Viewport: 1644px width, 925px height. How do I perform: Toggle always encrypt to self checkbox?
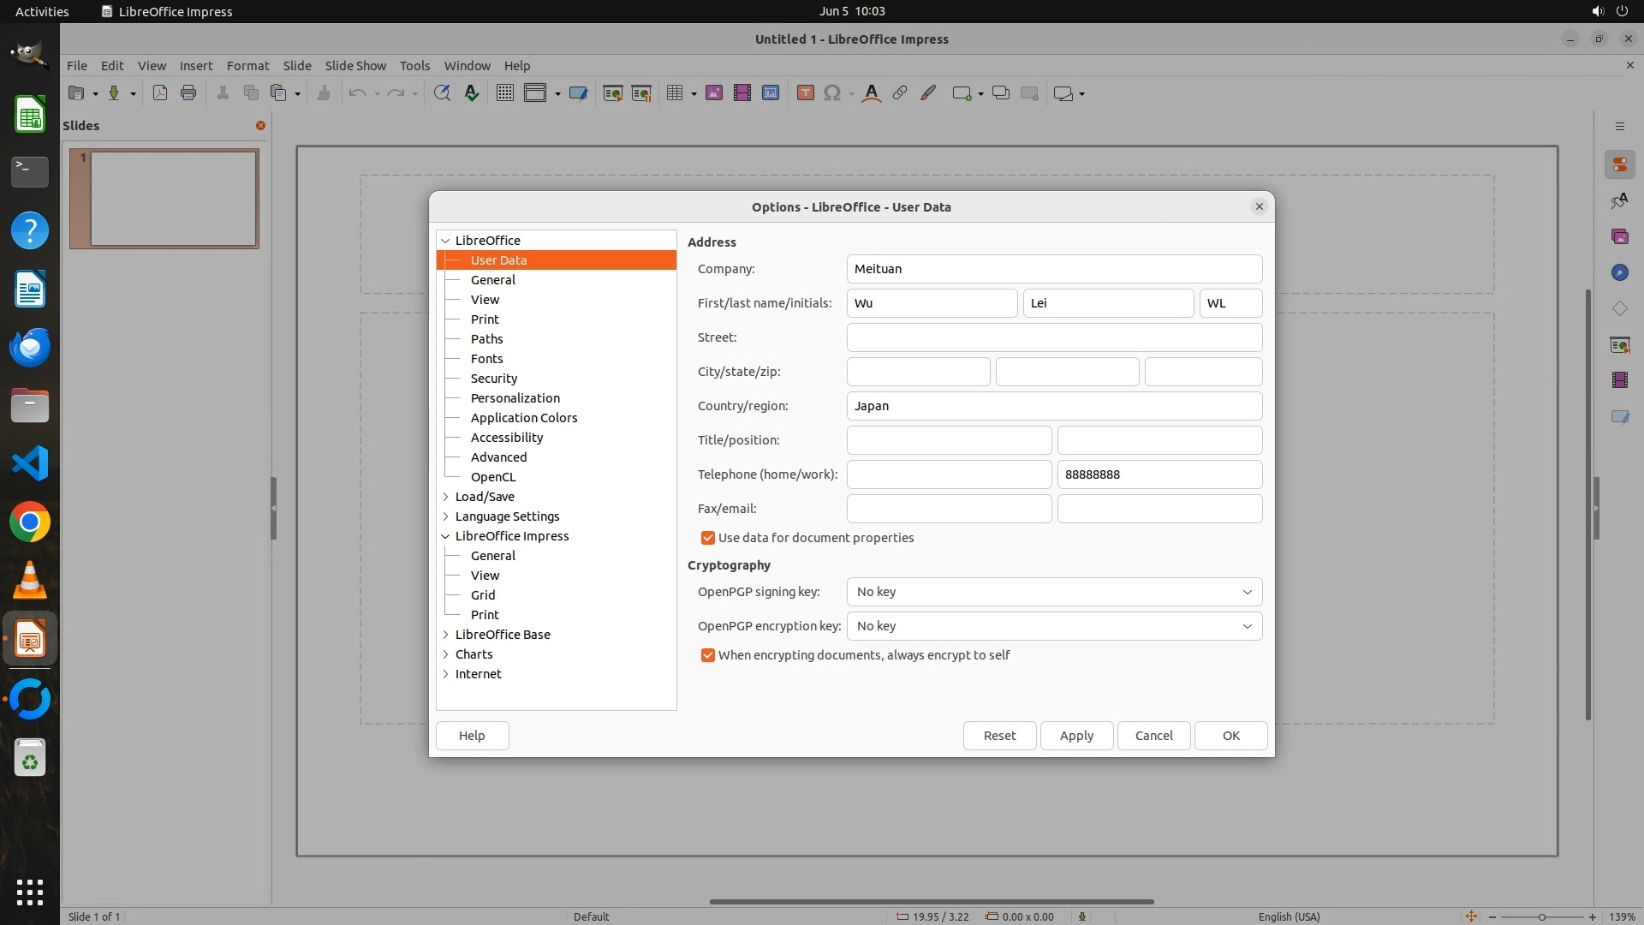tap(708, 655)
